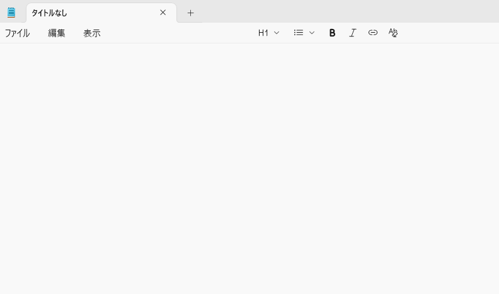Expand the chevron next to list icon
The width and height of the screenshot is (499, 294).
pyautogui.click(x=312, y=33)
